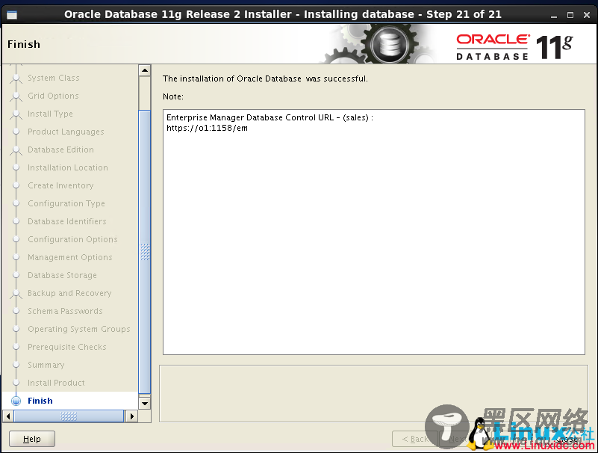Select the Grid Options step

[x=53, y=96]
